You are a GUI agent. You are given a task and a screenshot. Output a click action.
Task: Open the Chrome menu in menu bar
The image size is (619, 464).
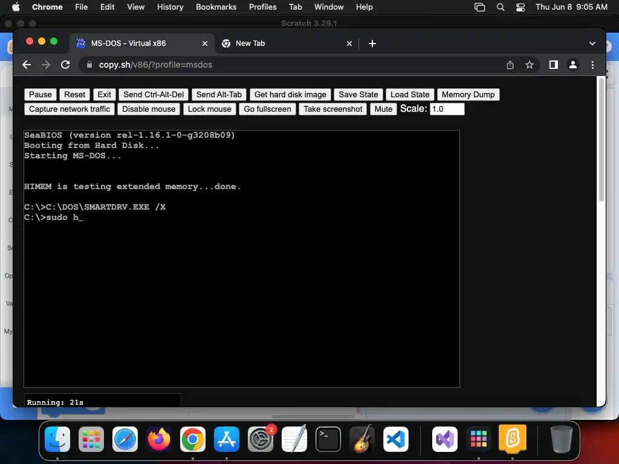coord(47,7)
